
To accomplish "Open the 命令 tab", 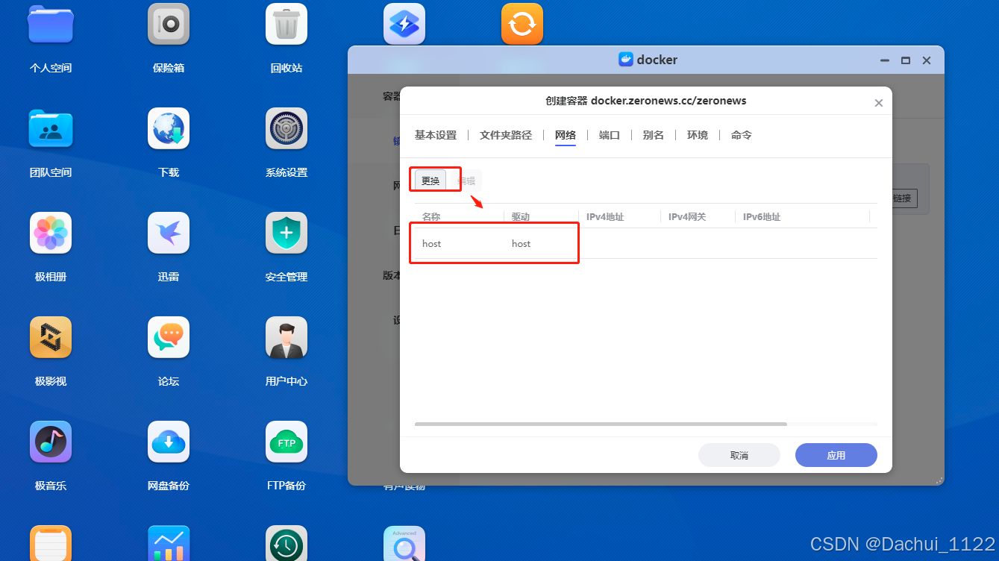I will pos(742,135).
